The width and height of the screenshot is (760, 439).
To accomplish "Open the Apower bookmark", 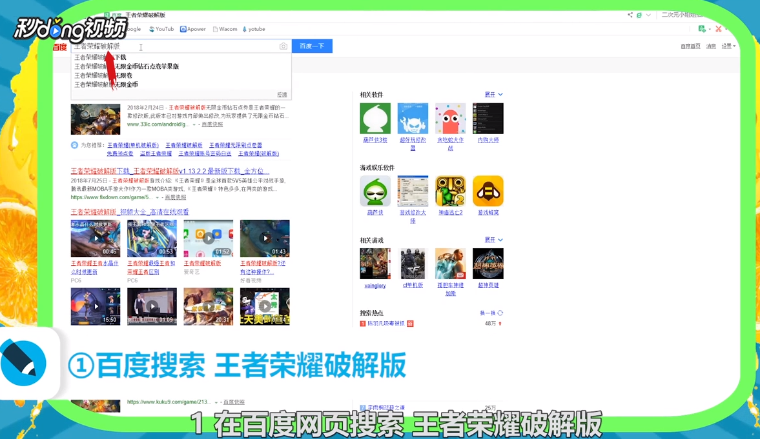I will coord(193,29).
